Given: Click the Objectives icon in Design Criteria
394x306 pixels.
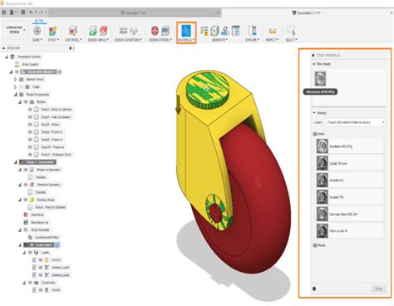Looking at the screenshot, I should [x=155, y=31].
